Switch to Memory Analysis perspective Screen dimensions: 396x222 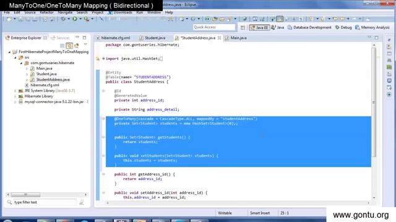point(372,27)
